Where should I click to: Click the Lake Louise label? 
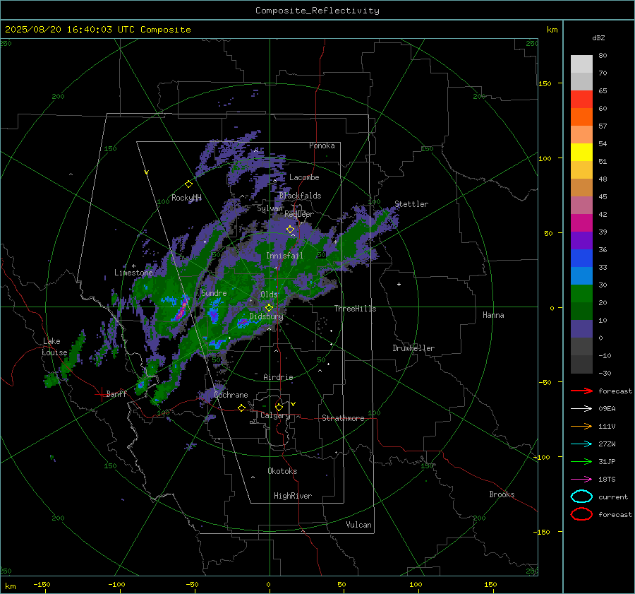click(54, 347)
